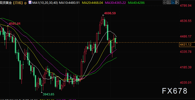Click the 4431.12 current price tag
Image resolution: width=195 pixels, height=100 pixels.
(x=187, y=45)
